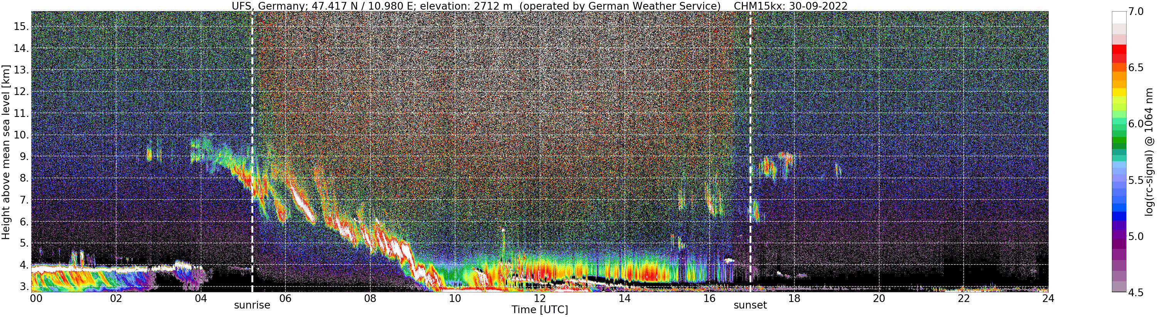Click the x-axis tick label '02'
This screenshot has width=1157, height=317.
(x=116, y=299)
